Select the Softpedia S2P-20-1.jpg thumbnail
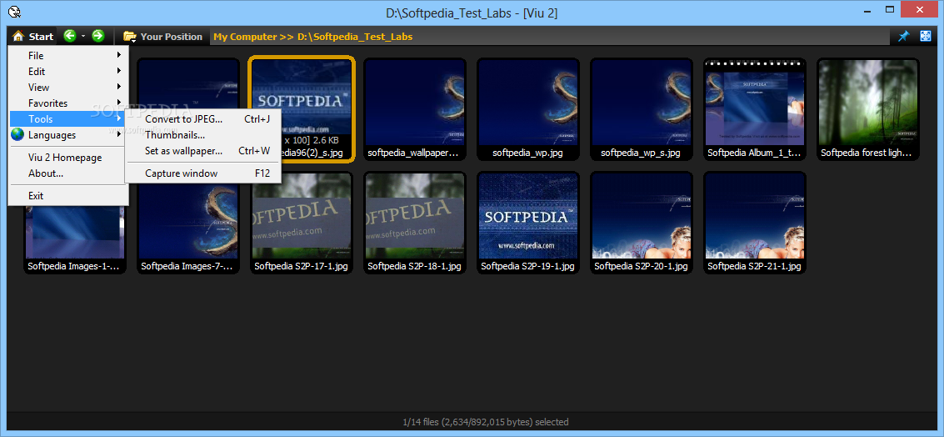This screenshot has height=437, width=944. (x=641, y=223)
